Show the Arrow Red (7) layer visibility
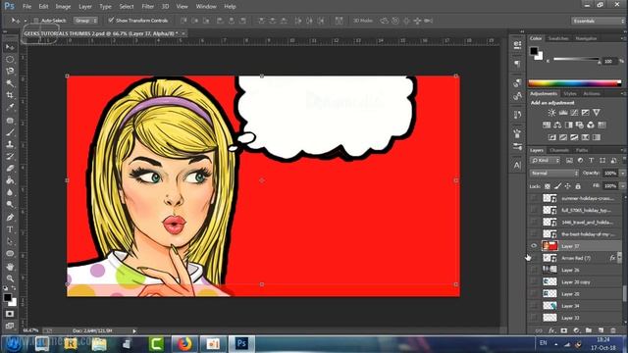This screenshot has height=353, width=628. click(x=534, y=258)
